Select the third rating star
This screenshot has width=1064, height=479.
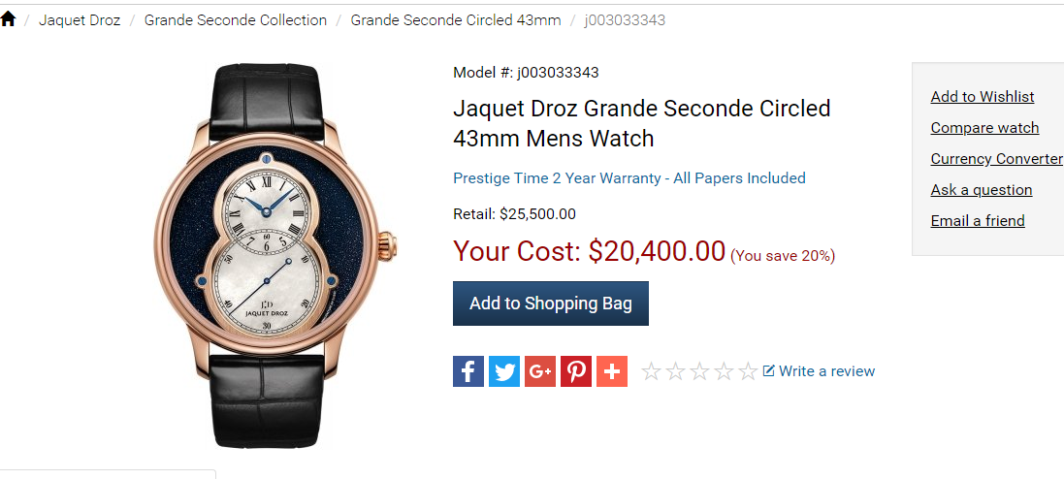click(x=699, y=371)
